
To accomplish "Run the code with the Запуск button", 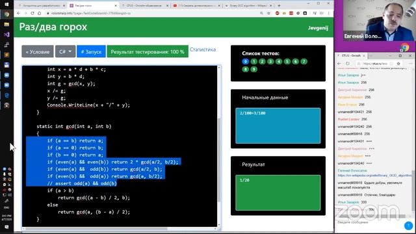I will pos(91,51).
